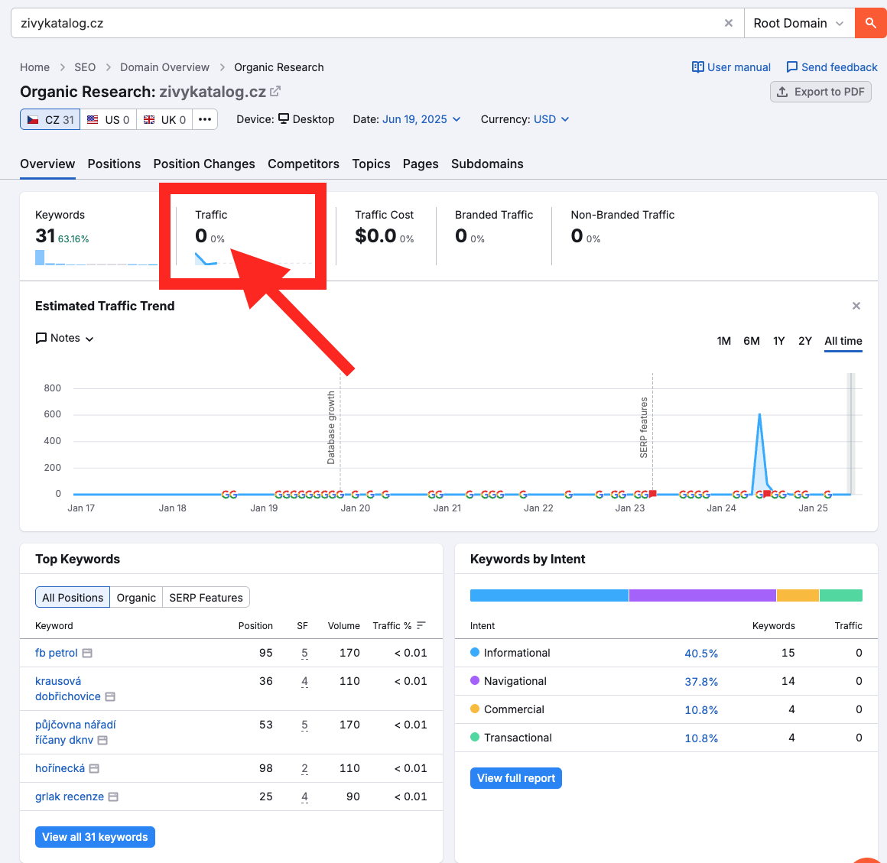This screenshot has height=863, width=887.
Task: Open the Commercial 10.8% link
Action: (701, 710)
